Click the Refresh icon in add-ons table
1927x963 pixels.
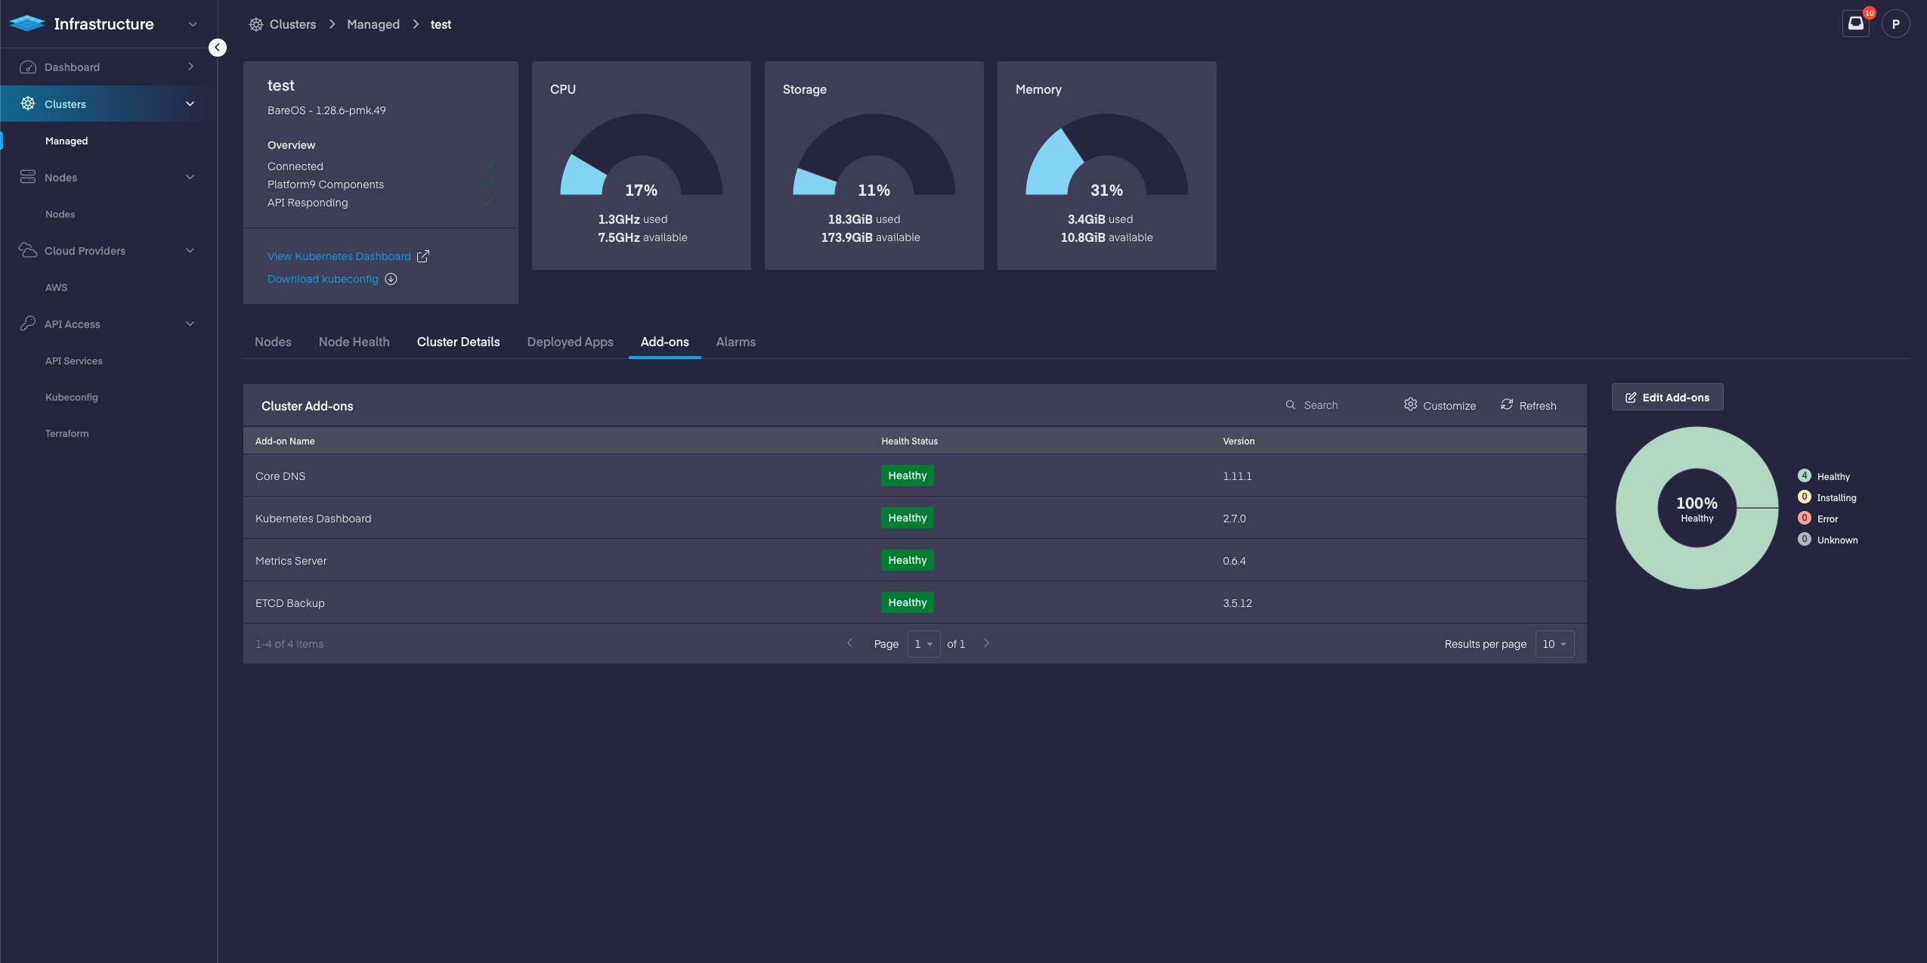(x=1507, y=404)
